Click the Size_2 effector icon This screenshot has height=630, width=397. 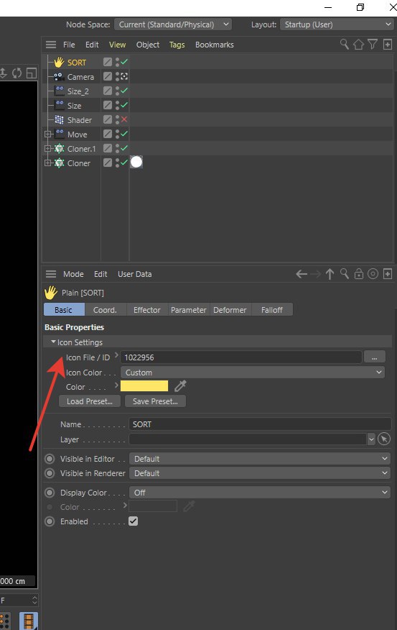coord(60,91)
